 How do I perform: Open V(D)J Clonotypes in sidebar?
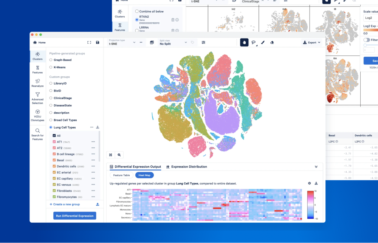37,114
